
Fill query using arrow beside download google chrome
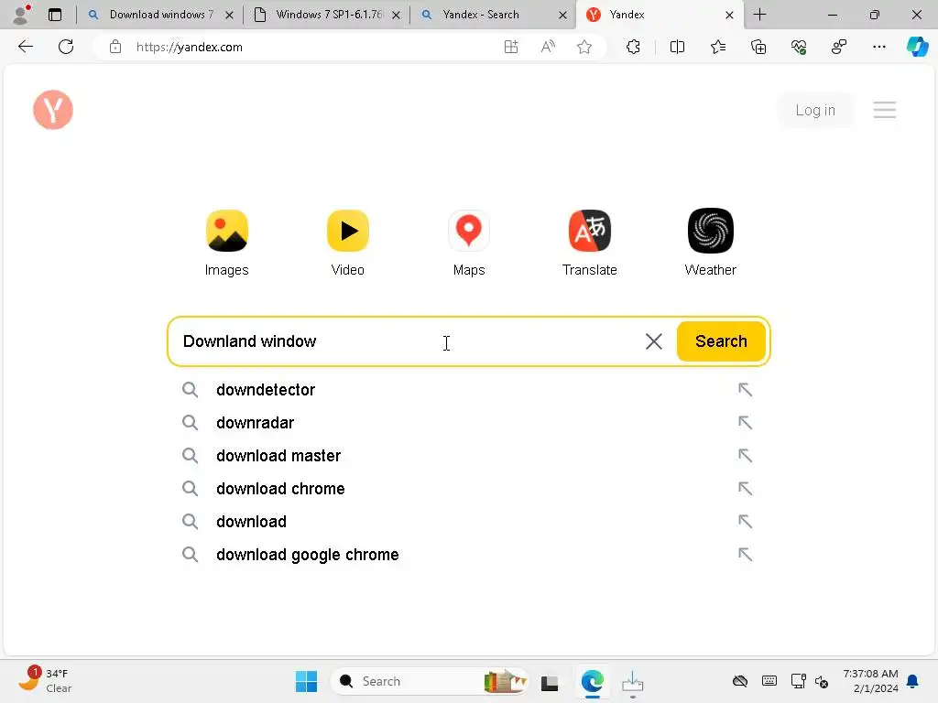pyautogui.click(x=745, y=554)
